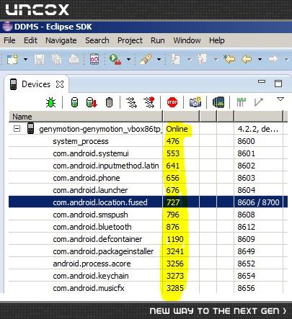This screenshot has width=292, height=319.
Task: Click the Save toolbar icon
Action: click(x=39, y=59)
